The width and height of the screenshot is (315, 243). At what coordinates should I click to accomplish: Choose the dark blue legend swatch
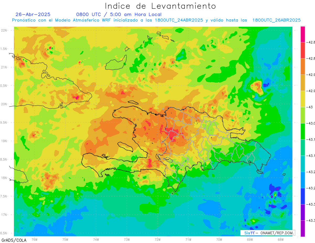303,196
